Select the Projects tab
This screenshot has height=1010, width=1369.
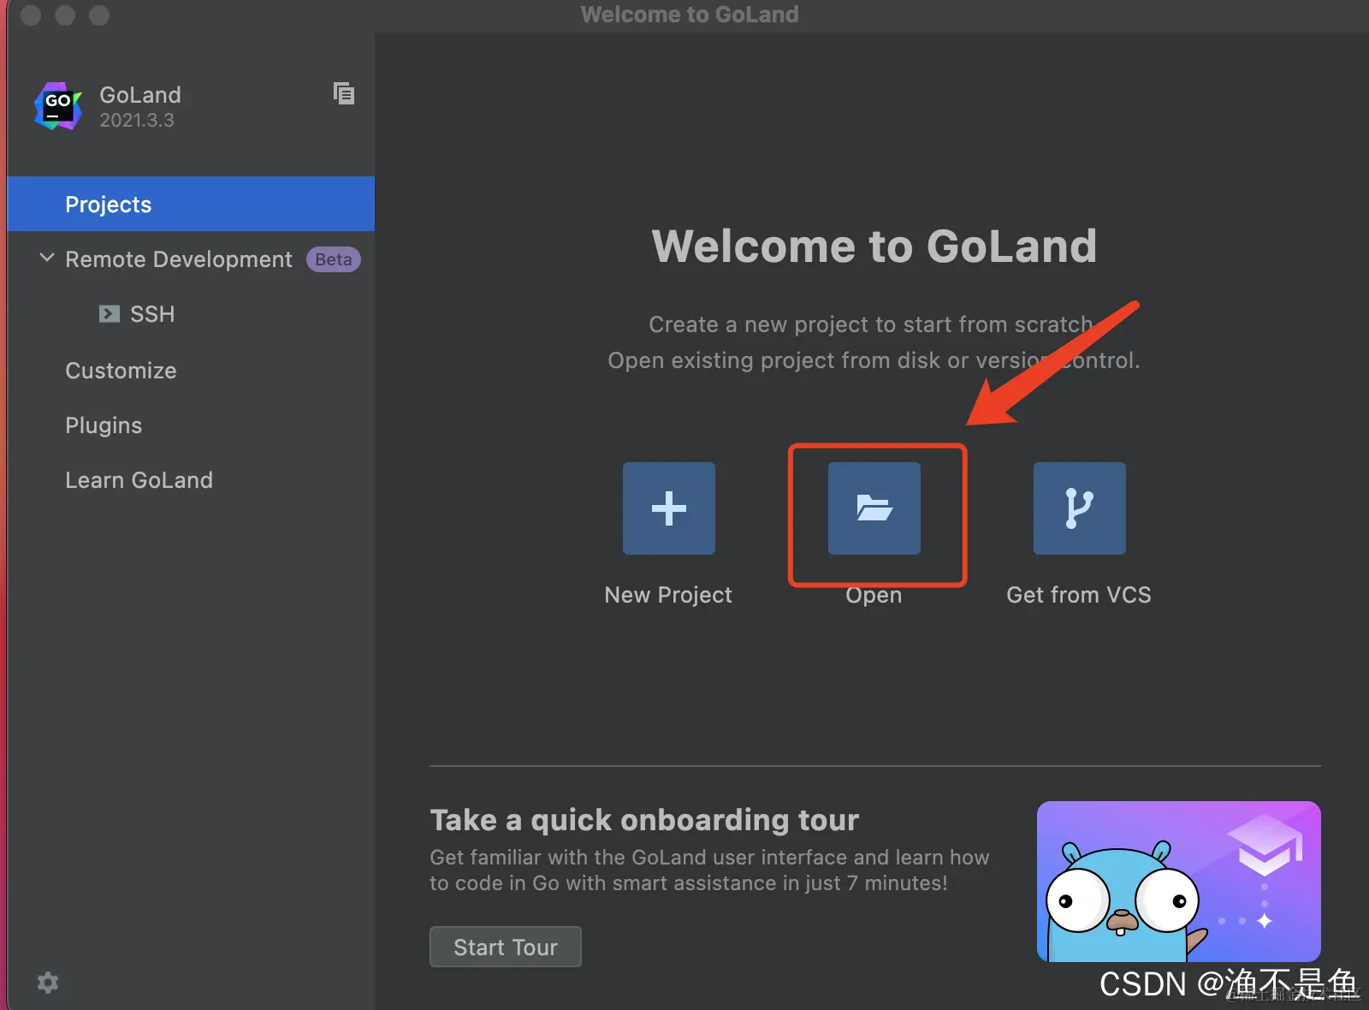(x=191, y=204)
